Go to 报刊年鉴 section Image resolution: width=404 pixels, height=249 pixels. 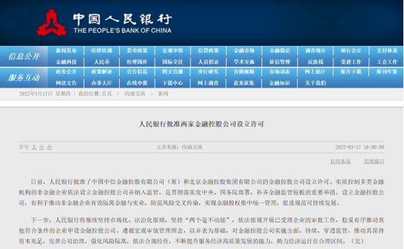[x=387, y=72]
